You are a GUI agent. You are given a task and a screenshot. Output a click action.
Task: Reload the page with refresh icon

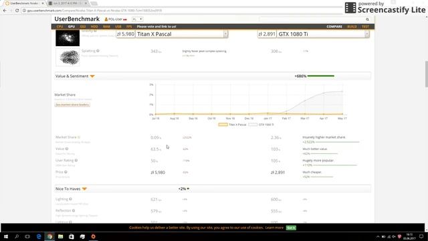(17, 11)
